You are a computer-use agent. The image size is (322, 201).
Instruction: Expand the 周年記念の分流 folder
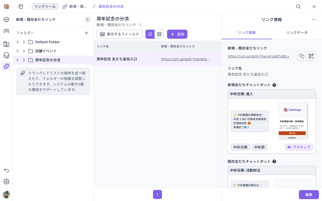(x=24, y=60)
